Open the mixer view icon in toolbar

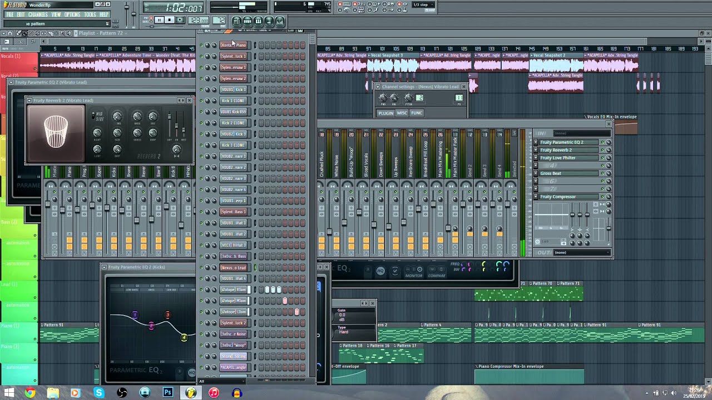pyautogui.click(x=280, y=21)
